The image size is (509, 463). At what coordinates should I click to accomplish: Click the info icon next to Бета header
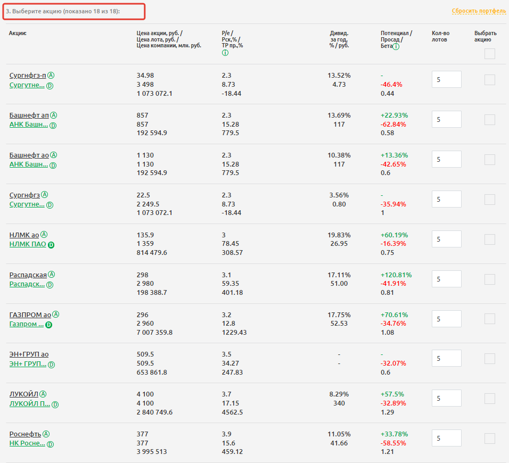(x=396, y=46)
